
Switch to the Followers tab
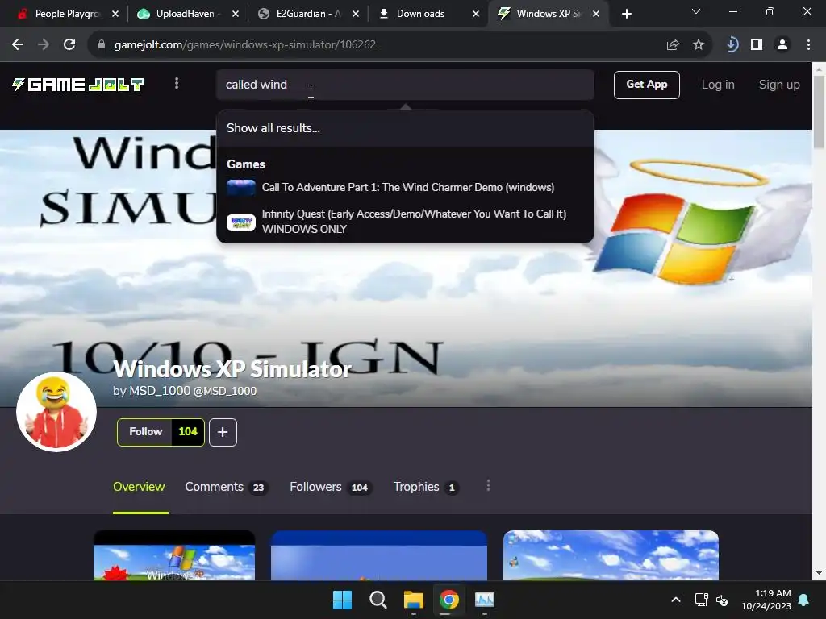pos(330,487)
